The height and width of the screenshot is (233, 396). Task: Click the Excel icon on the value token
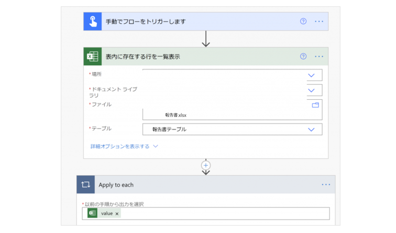(x=92, y=213)
